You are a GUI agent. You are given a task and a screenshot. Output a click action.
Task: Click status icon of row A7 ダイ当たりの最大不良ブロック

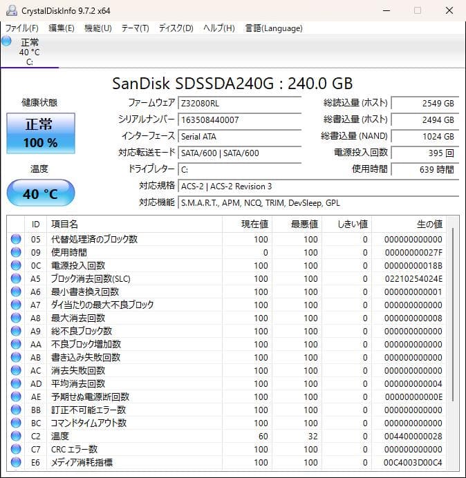16,305
